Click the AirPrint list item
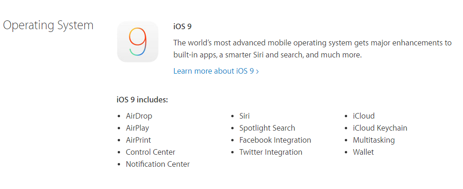The height and width of the screenshot is (189, 463). coord(139,140)
